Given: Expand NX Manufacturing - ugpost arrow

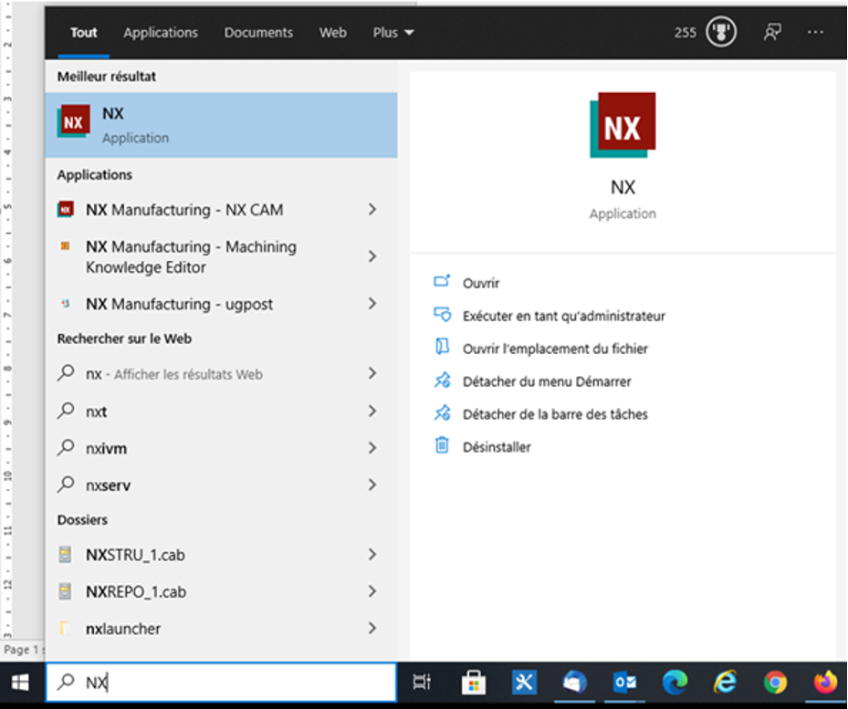Looking at the screenshot, I should [x=372, y=303].
